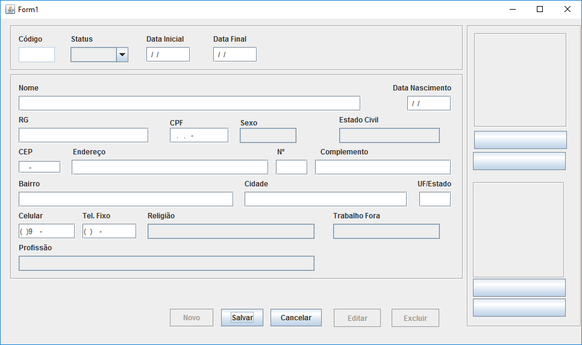Expand the Religião combo box
Screen dimensions: 582x345
pos(231,232)
